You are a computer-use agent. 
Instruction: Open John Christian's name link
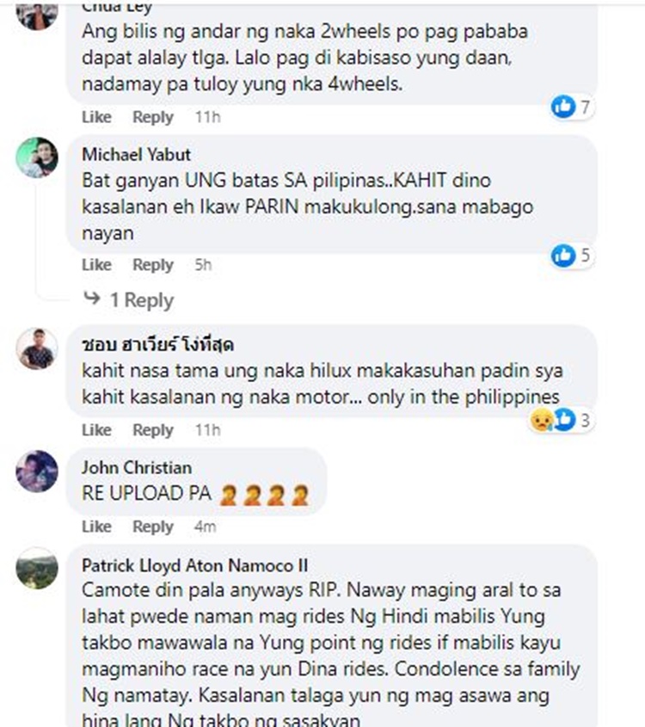(137, 468)
